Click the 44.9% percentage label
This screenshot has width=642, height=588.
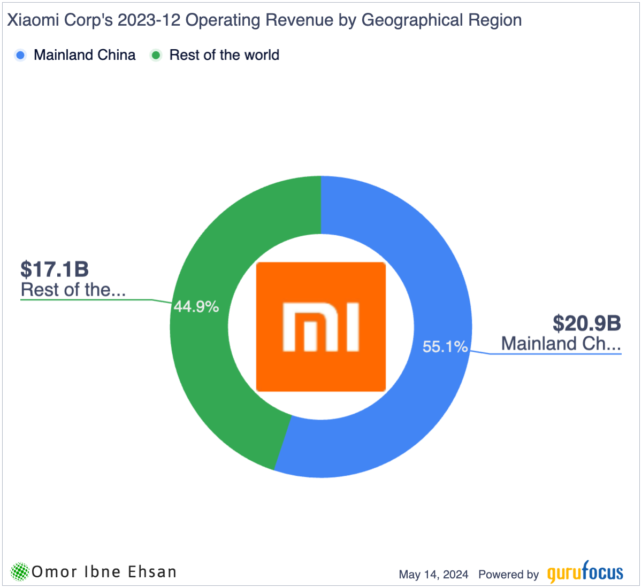[196, 306]
